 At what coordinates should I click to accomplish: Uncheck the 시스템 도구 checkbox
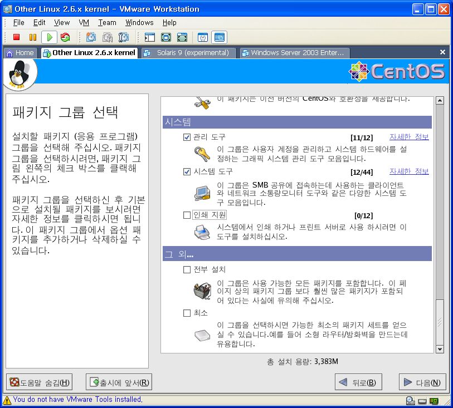tap(187, 171)
